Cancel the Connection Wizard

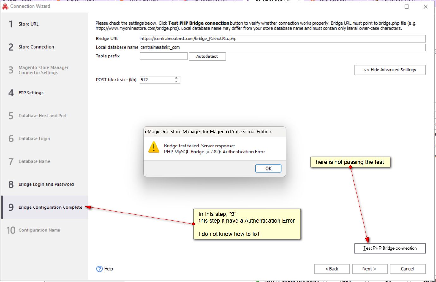pyautogui.click(x=407, y=269)
